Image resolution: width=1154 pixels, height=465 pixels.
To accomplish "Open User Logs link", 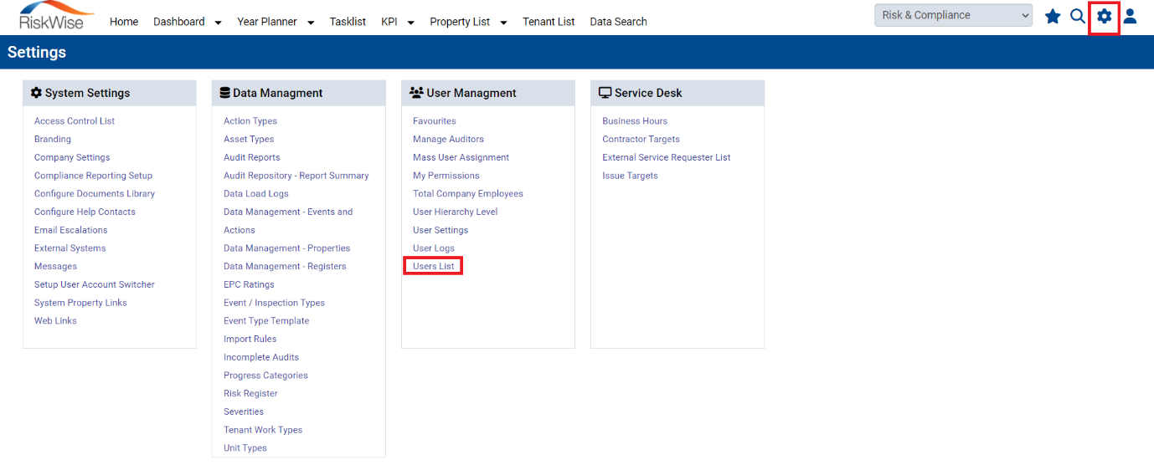I will tap(434, 248).
